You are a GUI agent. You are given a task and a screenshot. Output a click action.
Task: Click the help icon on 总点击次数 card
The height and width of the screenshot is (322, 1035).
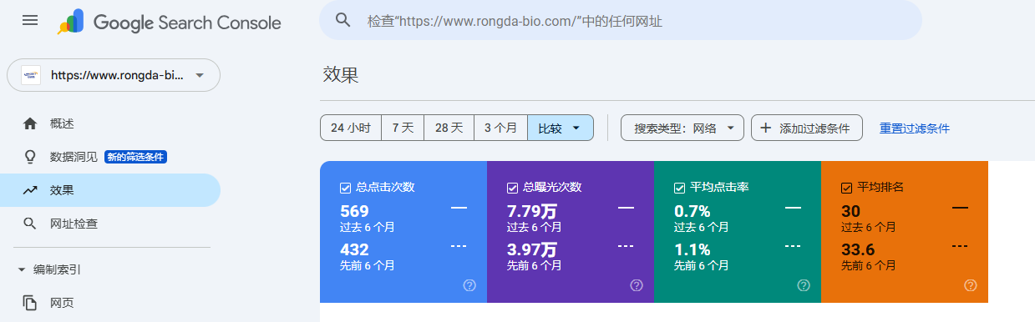coord(469,285)
